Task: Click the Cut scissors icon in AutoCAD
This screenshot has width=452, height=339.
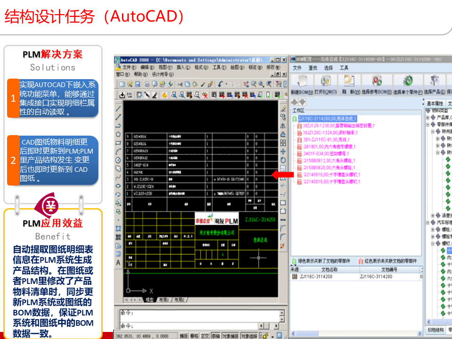Action: tap(179, 84)
